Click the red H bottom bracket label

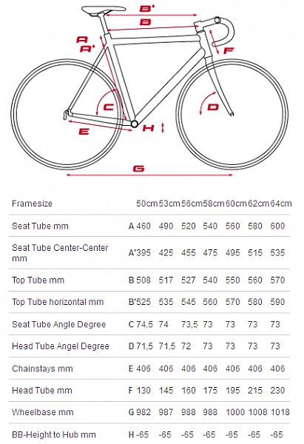click(x=149, y=128)
